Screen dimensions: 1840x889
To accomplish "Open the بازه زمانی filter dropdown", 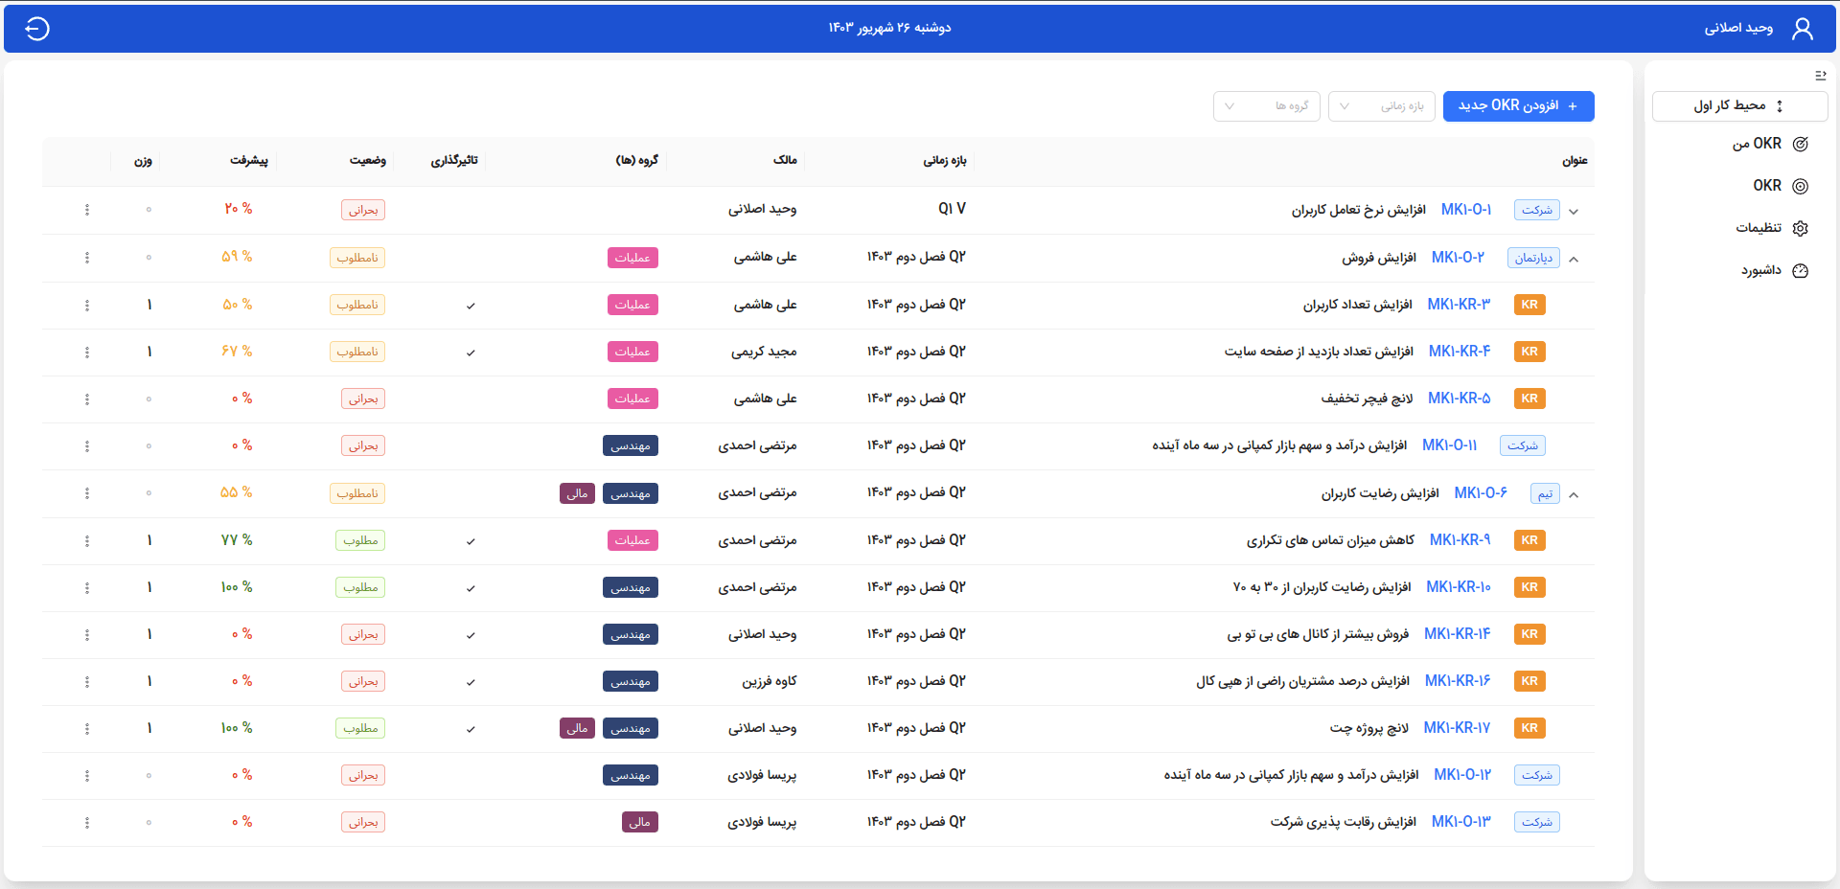I will [x=1381, y=106].
